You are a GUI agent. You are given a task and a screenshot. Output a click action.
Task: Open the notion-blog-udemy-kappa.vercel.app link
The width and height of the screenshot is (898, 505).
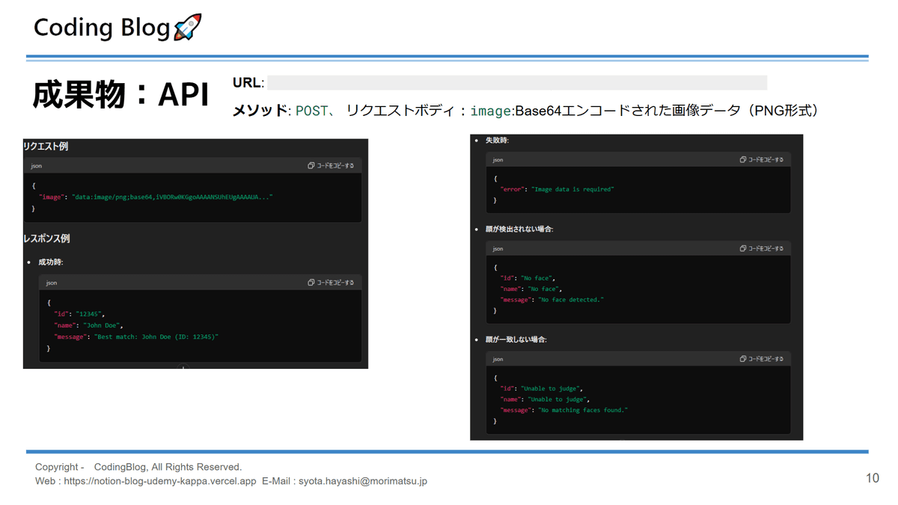pyautogui.click(x=160, y=482)
